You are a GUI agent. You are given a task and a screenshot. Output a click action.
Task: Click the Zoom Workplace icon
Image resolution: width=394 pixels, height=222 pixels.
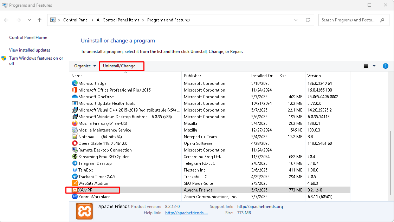tap(75, 197)
